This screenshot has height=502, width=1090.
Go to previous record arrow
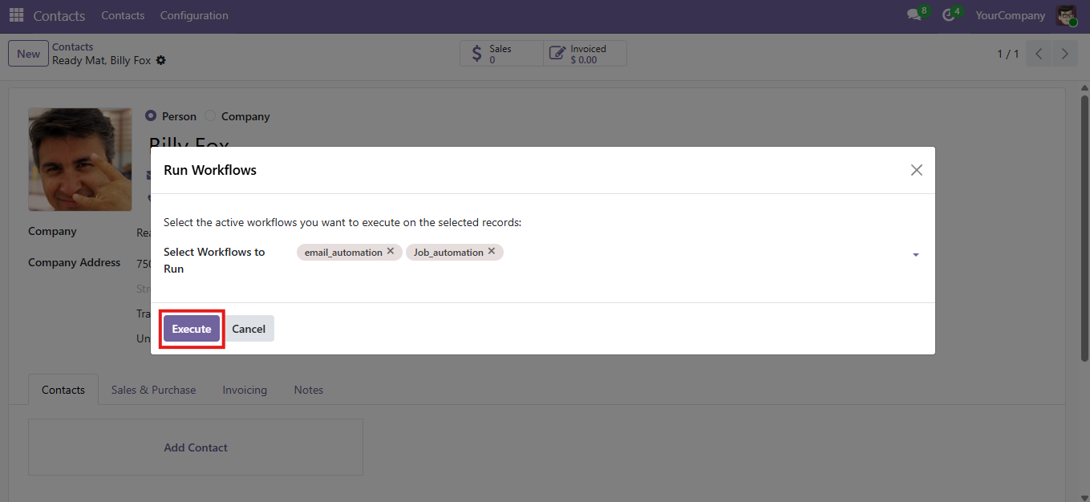[x=1039, y=54]
